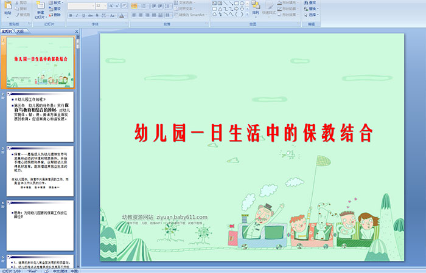
Task: Toggle Strikethrough formatting
Action: pyautogui.click(x=90, y=15)
